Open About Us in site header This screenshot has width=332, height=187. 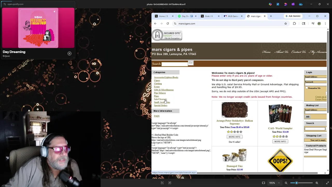[281, 52]
